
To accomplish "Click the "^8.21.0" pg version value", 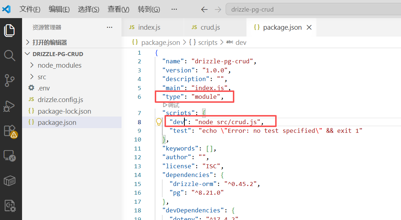I will 208,192.
